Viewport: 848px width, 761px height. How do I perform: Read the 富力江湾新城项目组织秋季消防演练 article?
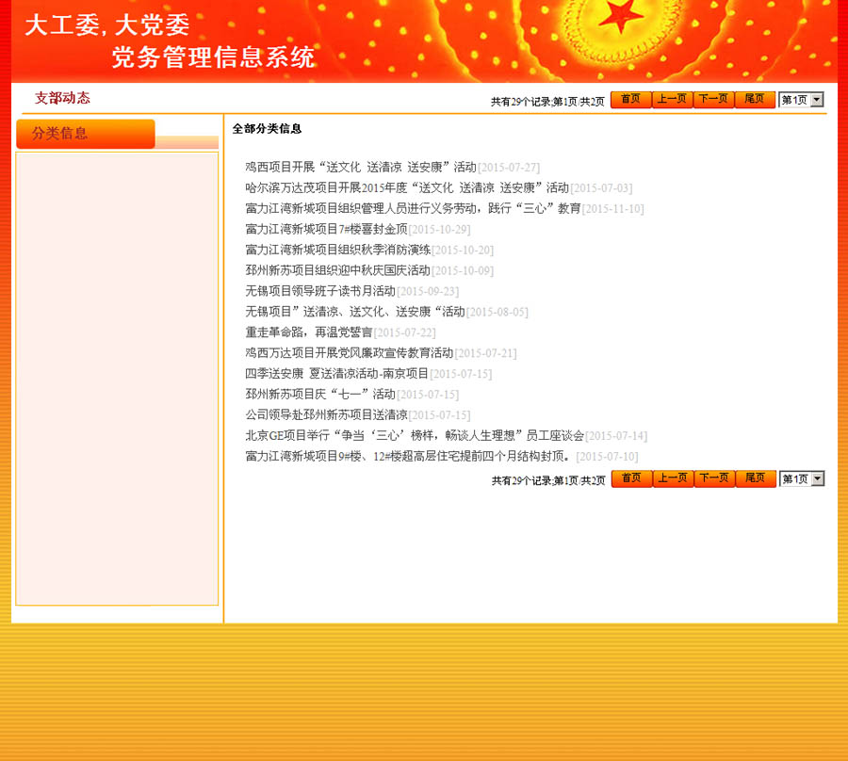pos(337,250)
